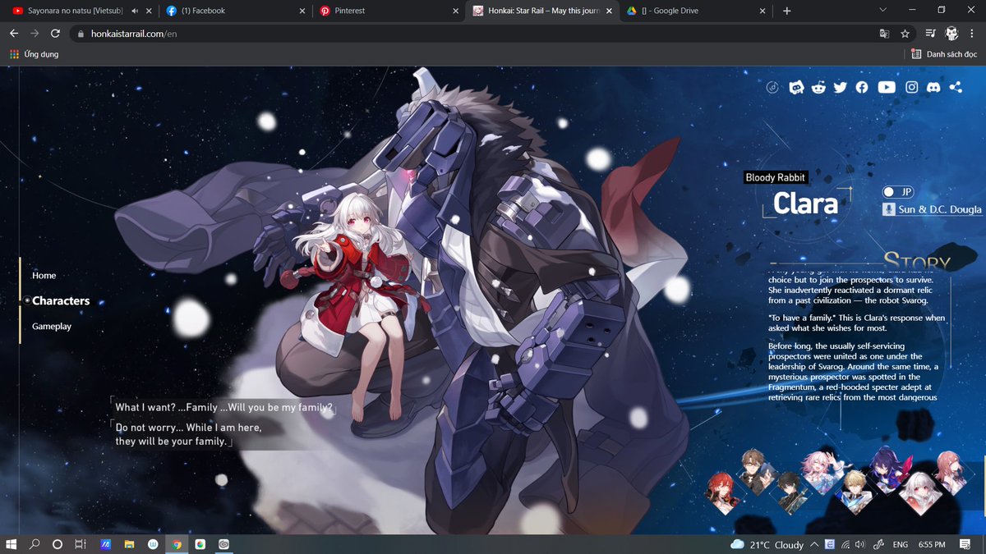Screen dimensions: 986x554
Task: Click the browser forward arrow
Action: pyautogui.click(x=35, y=34)
